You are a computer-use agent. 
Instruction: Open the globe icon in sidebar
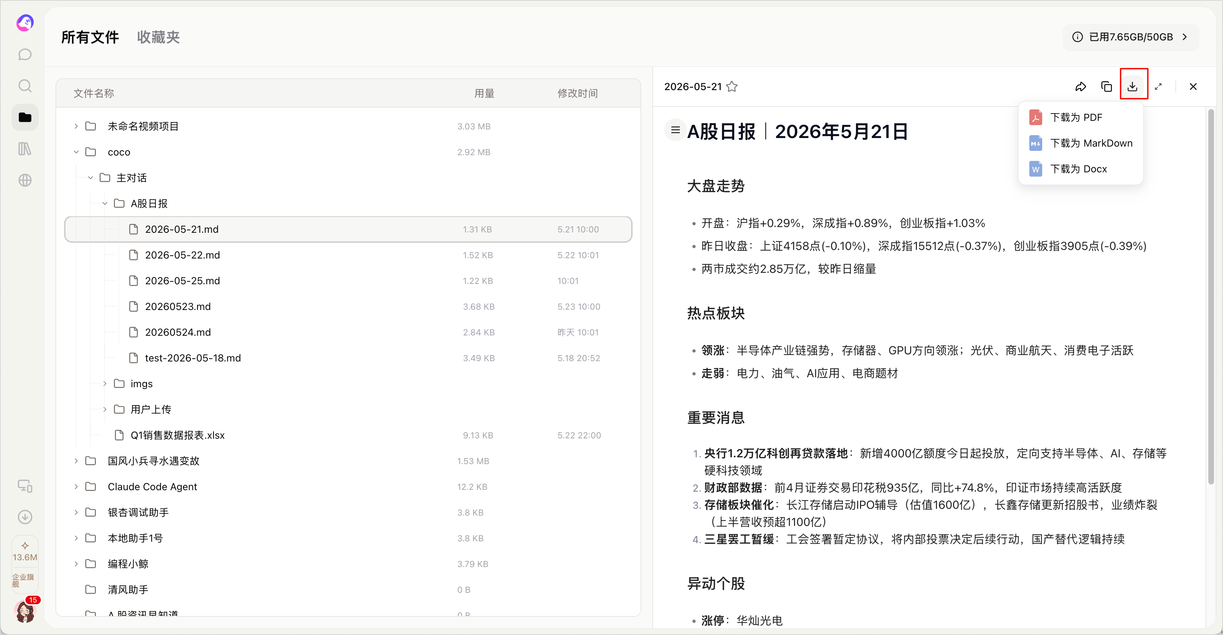(x=25, y=180)
